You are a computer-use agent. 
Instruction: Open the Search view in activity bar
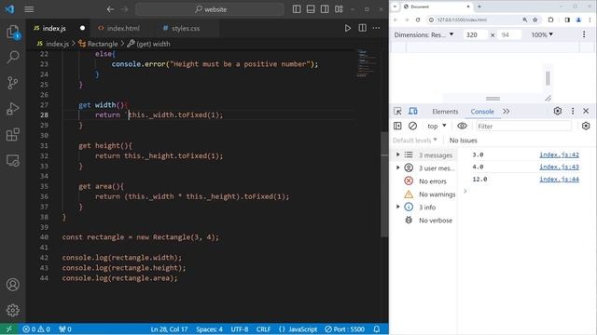click(x=12, y=58)
